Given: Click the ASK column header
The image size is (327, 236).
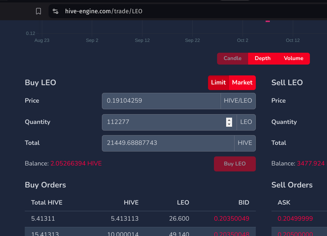Looking at the screenshot, I should (284, 202).
